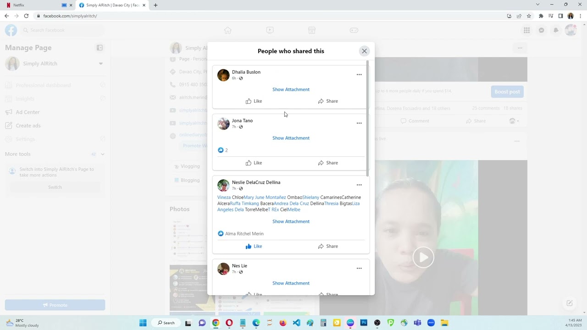The image size is (587, 330).
Task: Open tagged profile Mary June Montañez
Action: coord(265,198)
